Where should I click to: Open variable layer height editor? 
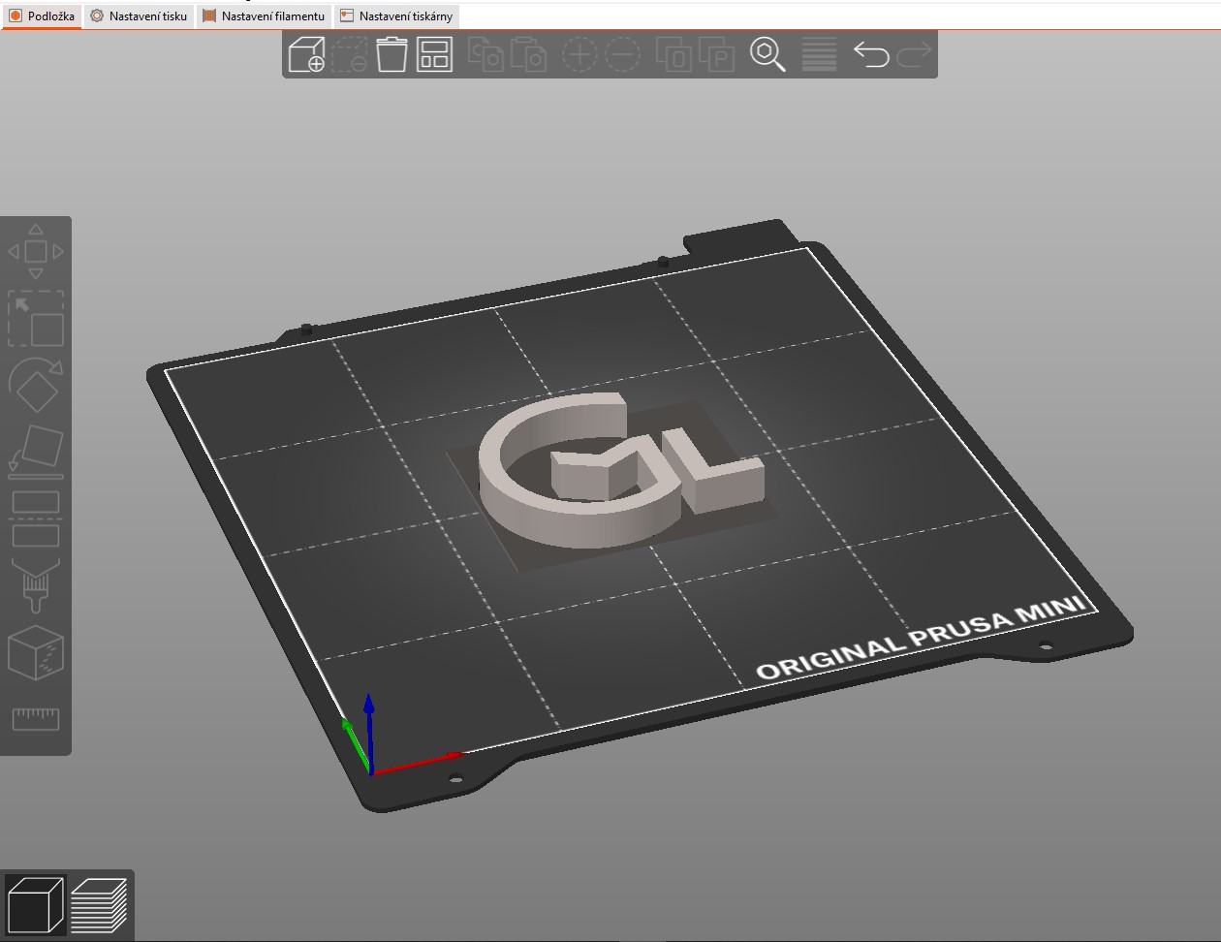pyautogui.click(x=819, y=54)
